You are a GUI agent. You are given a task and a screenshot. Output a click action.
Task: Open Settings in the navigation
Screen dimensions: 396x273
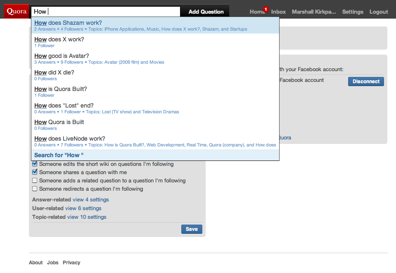(x=353, y=12)
